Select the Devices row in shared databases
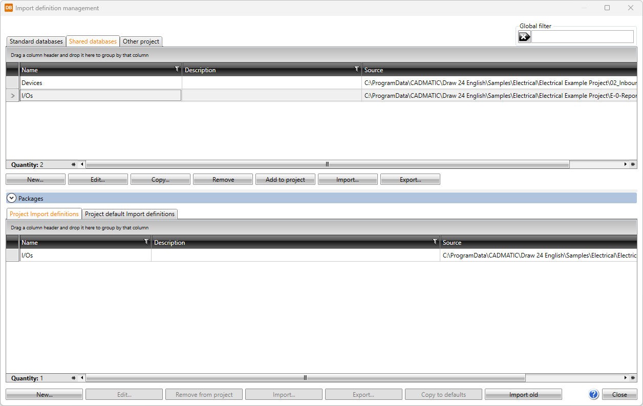643x406 pixels. (x=100, y=83)
